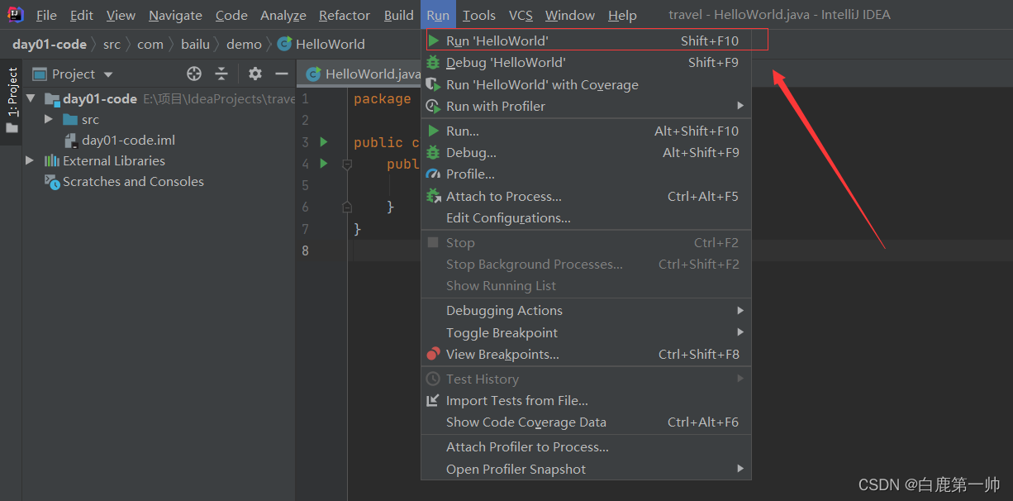This screenshot has width=1013, height=501.
Task: Click the green play icon beside Run 'HelloWorld'
Action: 434,40
